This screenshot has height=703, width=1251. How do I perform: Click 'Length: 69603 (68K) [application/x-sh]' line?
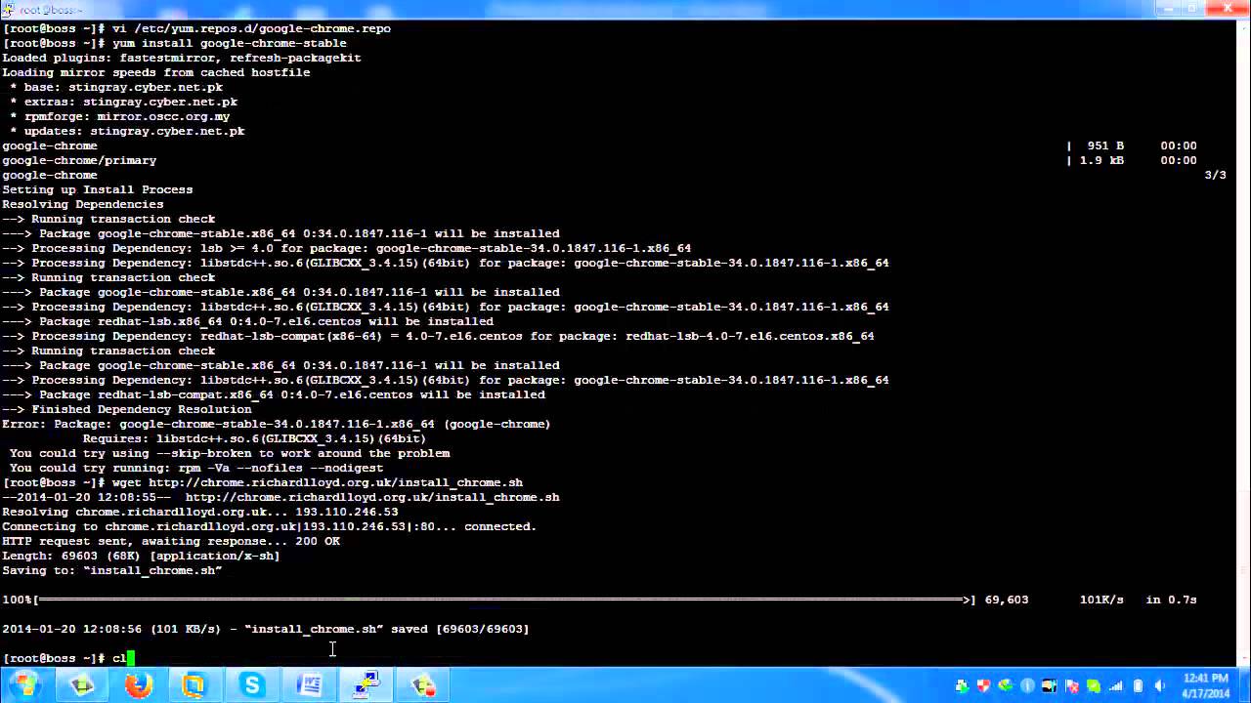click(x=142, y=556)
